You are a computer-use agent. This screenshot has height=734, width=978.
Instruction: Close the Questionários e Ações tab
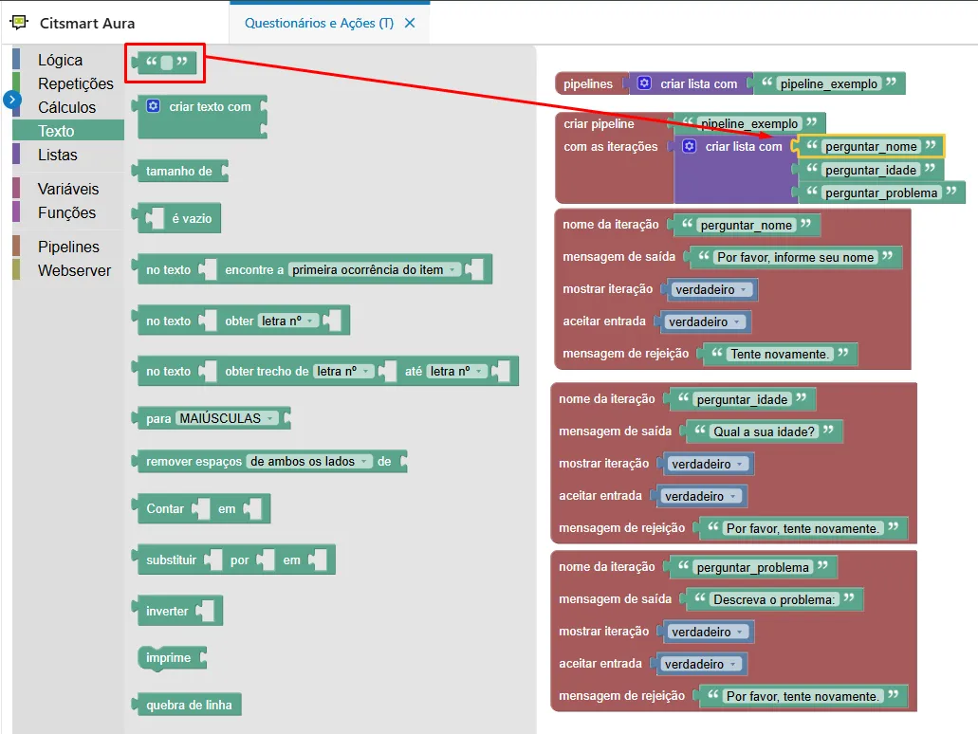[x=410, y=23]
